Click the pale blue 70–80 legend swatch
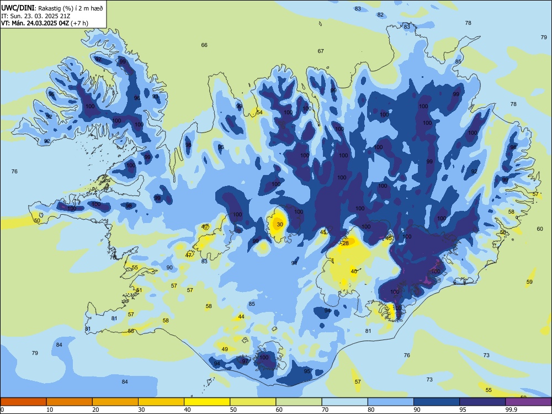Viewport: 552px width, 414px height. [344, 402]
